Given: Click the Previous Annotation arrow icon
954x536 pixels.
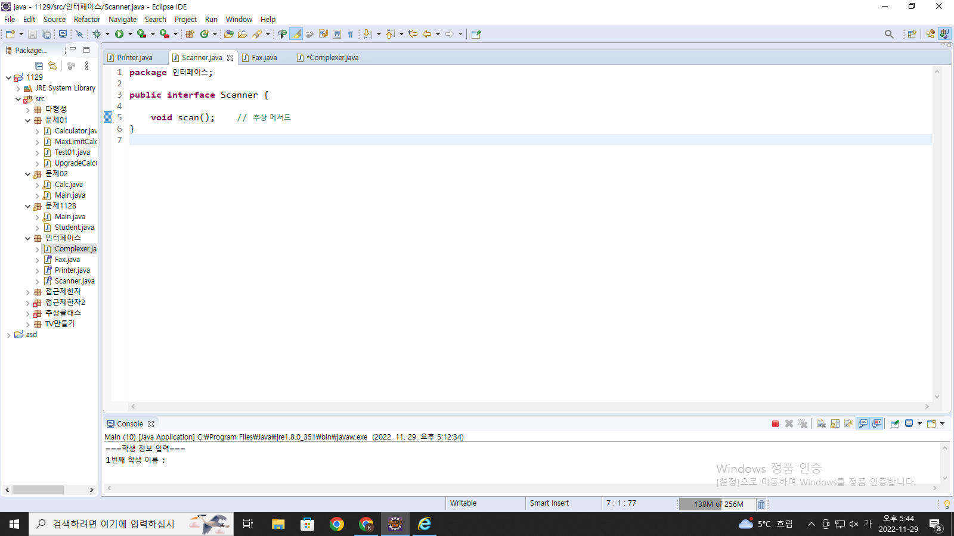Looking at the screenshot, I should [x=390, y=34].
